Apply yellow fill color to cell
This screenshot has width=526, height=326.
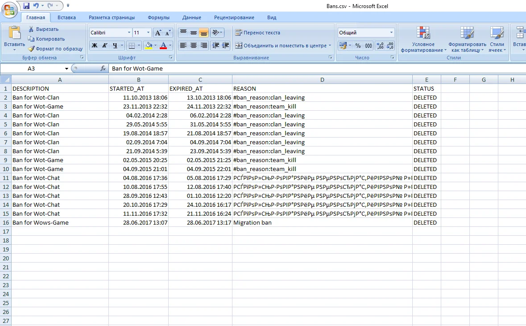tap(149, 45)
